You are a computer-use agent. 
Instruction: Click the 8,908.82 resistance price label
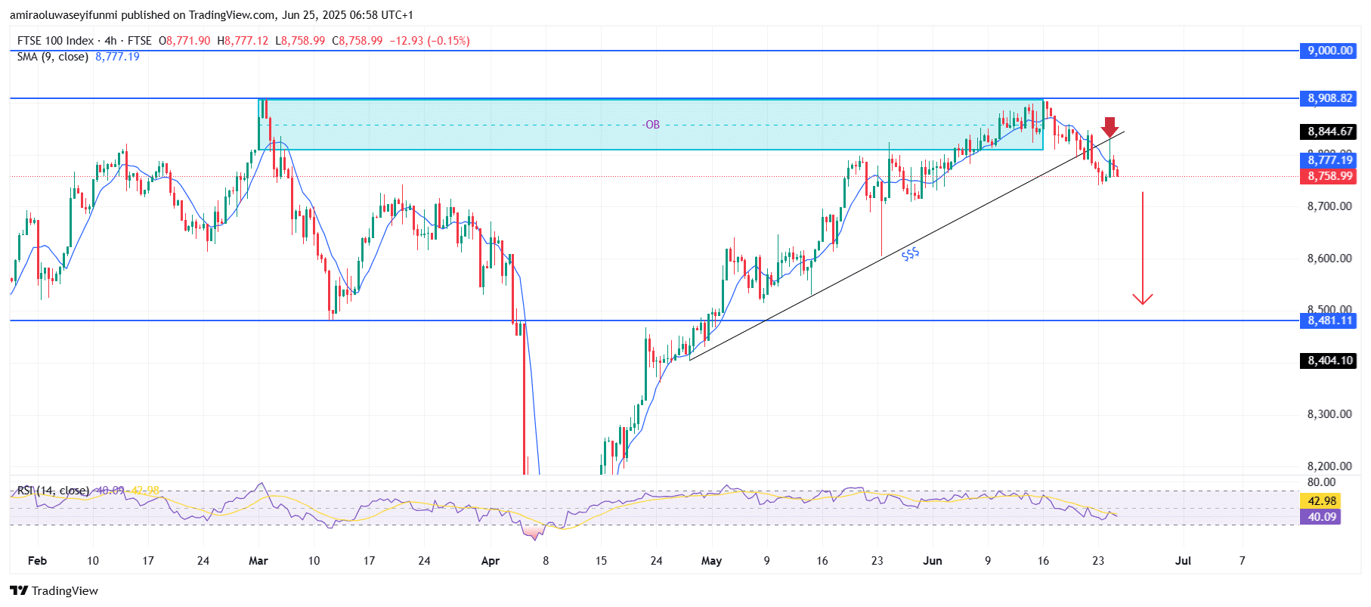1329,98
